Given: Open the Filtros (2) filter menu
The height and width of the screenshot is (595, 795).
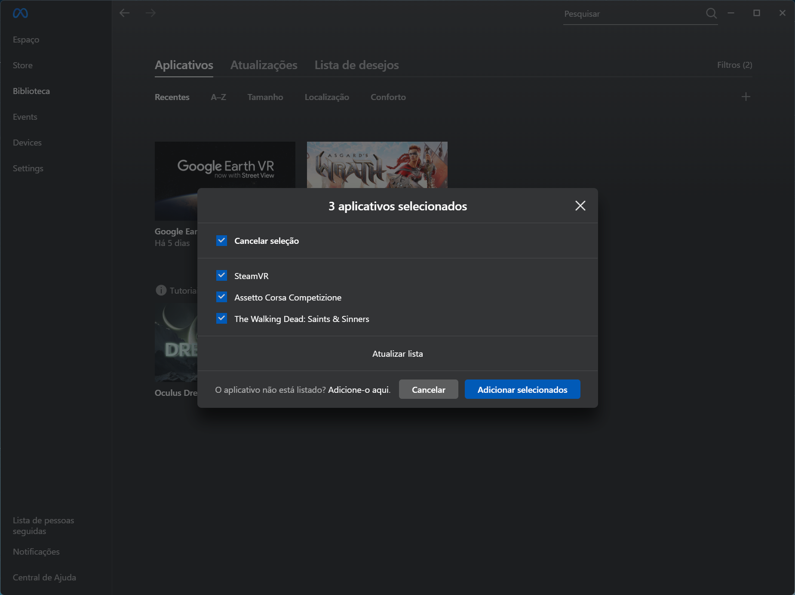Looking at the screenshot, I should tap(734, 65).
